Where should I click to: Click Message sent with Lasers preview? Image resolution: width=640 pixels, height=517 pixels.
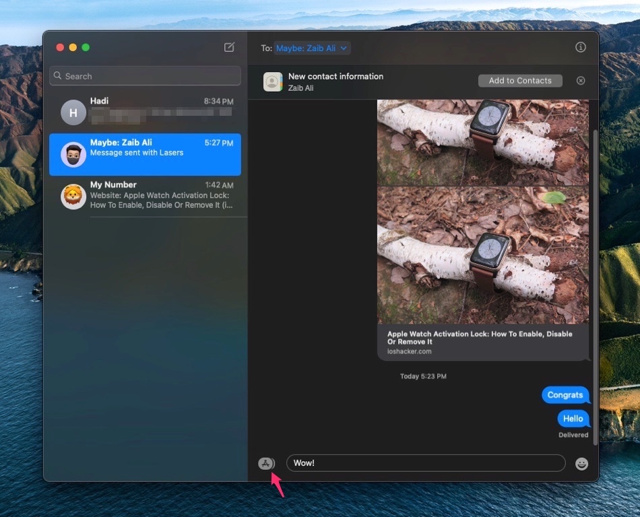pyautogui.click(x=136, y=153)
